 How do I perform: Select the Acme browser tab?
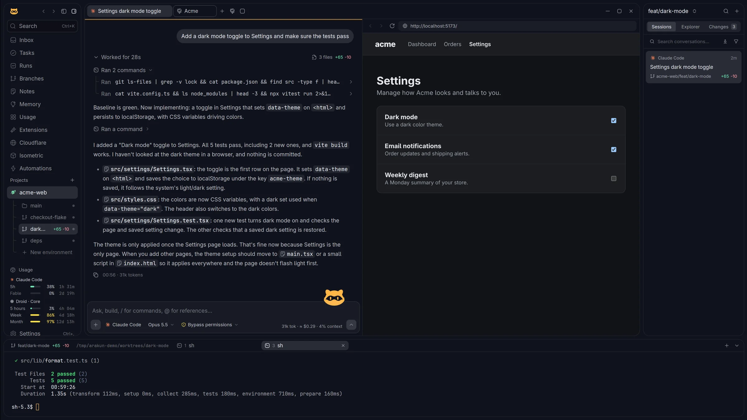point(195,11)
